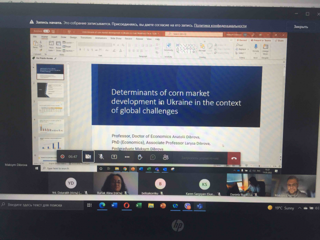Open the Insert tab in PowerPoint
The width and height of the screenshot is (320, 240).
[54, 37]
